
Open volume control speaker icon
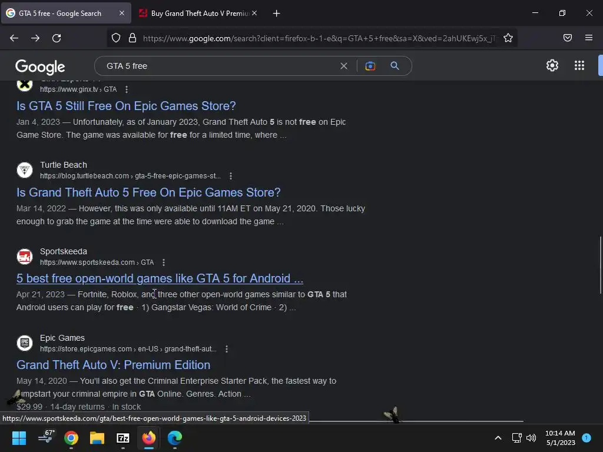(531, 438)
